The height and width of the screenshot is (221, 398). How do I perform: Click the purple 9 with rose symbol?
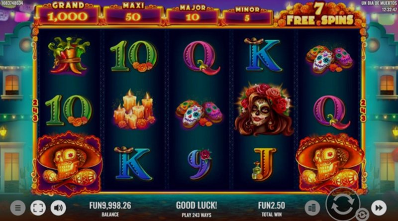point(200,164)
